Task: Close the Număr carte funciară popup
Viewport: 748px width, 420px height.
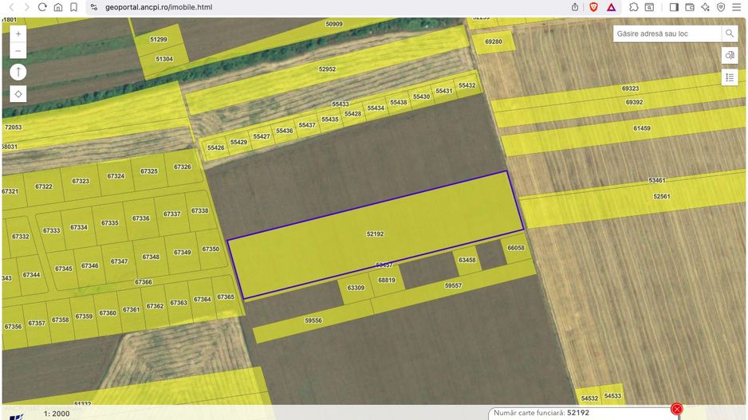Action: [677, 409]
